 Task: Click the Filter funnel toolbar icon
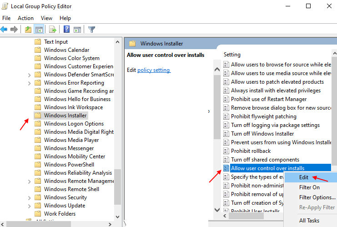pyautogui.click(x=91, y=29)
